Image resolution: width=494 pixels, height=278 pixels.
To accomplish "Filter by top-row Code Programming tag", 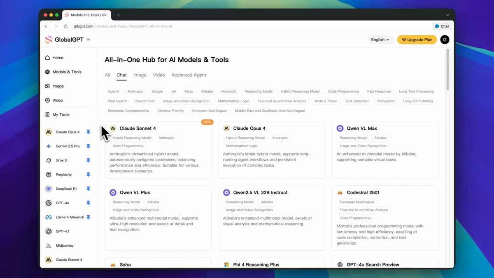I will 343,91.
